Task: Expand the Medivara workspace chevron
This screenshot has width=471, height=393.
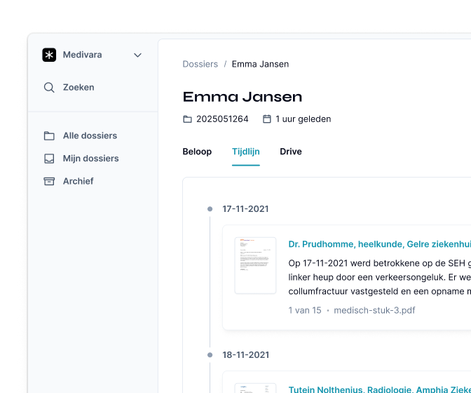Action: [x=137, y=55]
